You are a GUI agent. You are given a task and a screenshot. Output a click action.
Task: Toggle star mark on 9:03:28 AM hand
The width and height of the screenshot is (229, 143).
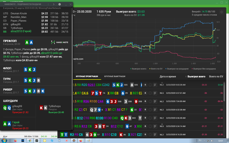[x=162, y=83]
